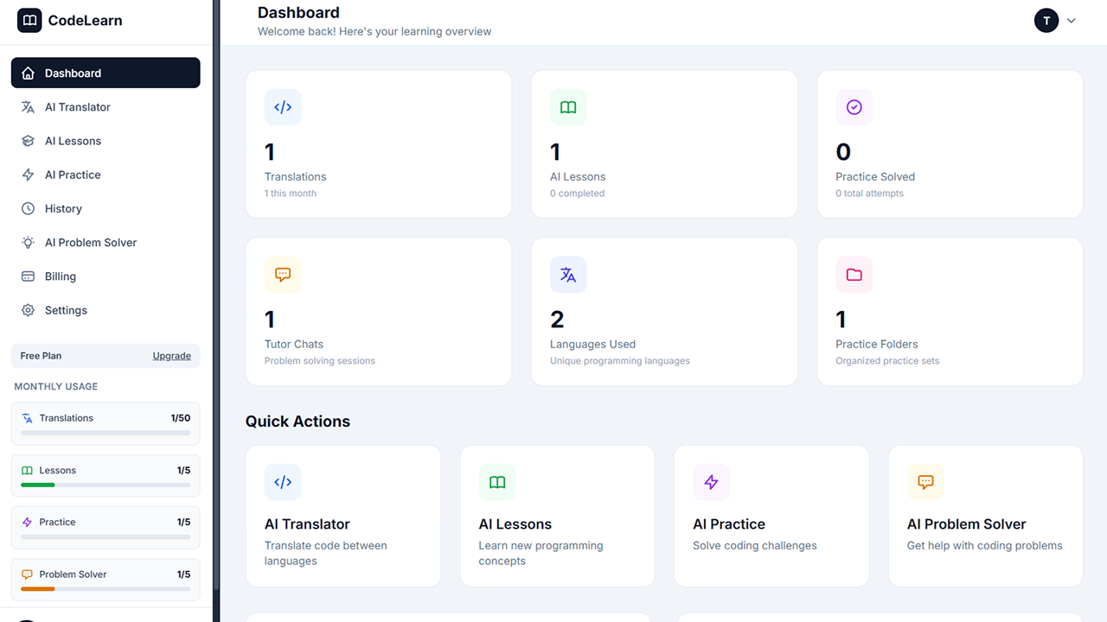Screen dimensions: 1107x622
Task: Click the green AI Lessons book icon in stats
Action: [568, 107]
